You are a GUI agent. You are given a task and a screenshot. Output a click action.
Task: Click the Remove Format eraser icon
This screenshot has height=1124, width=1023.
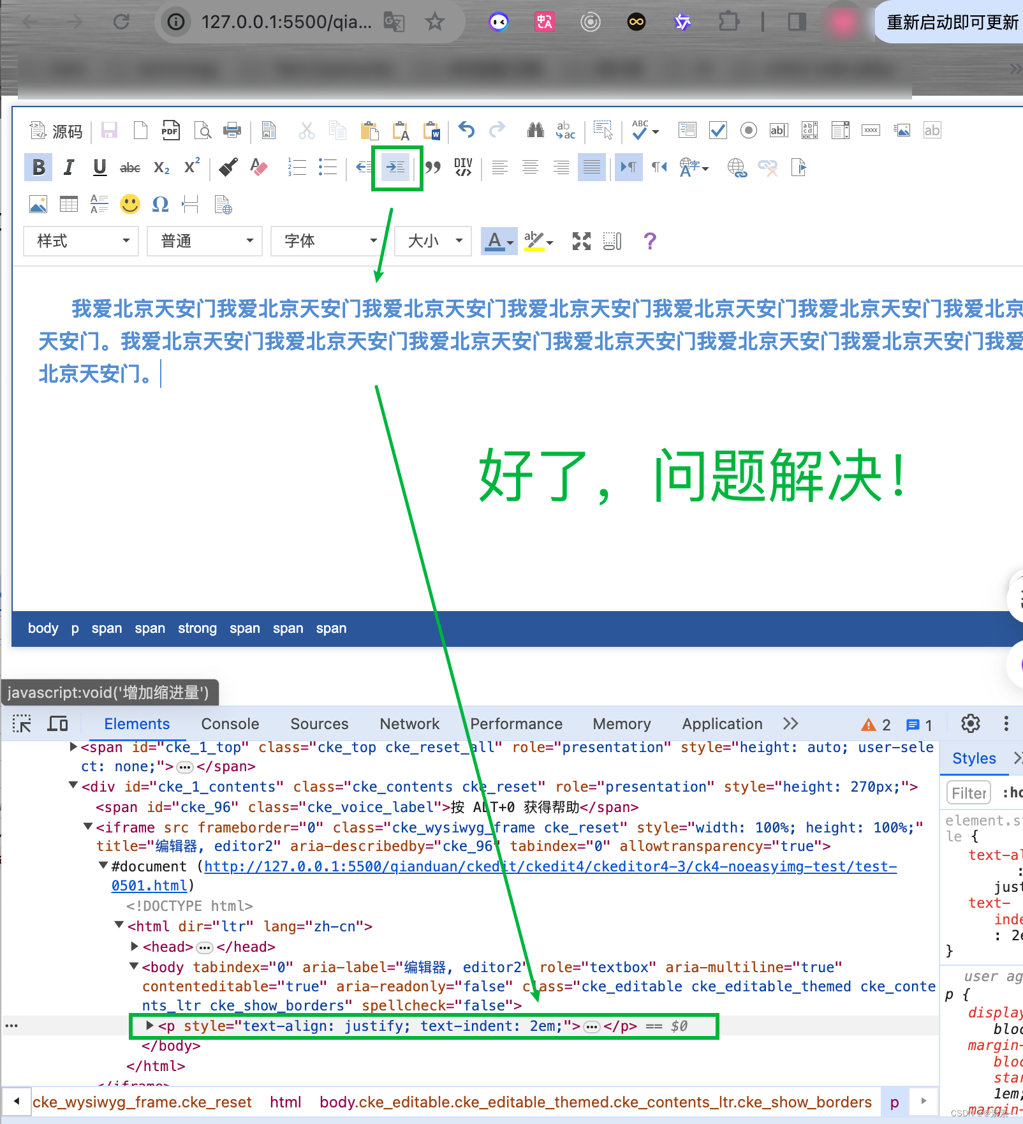click(x=258, y=167)
